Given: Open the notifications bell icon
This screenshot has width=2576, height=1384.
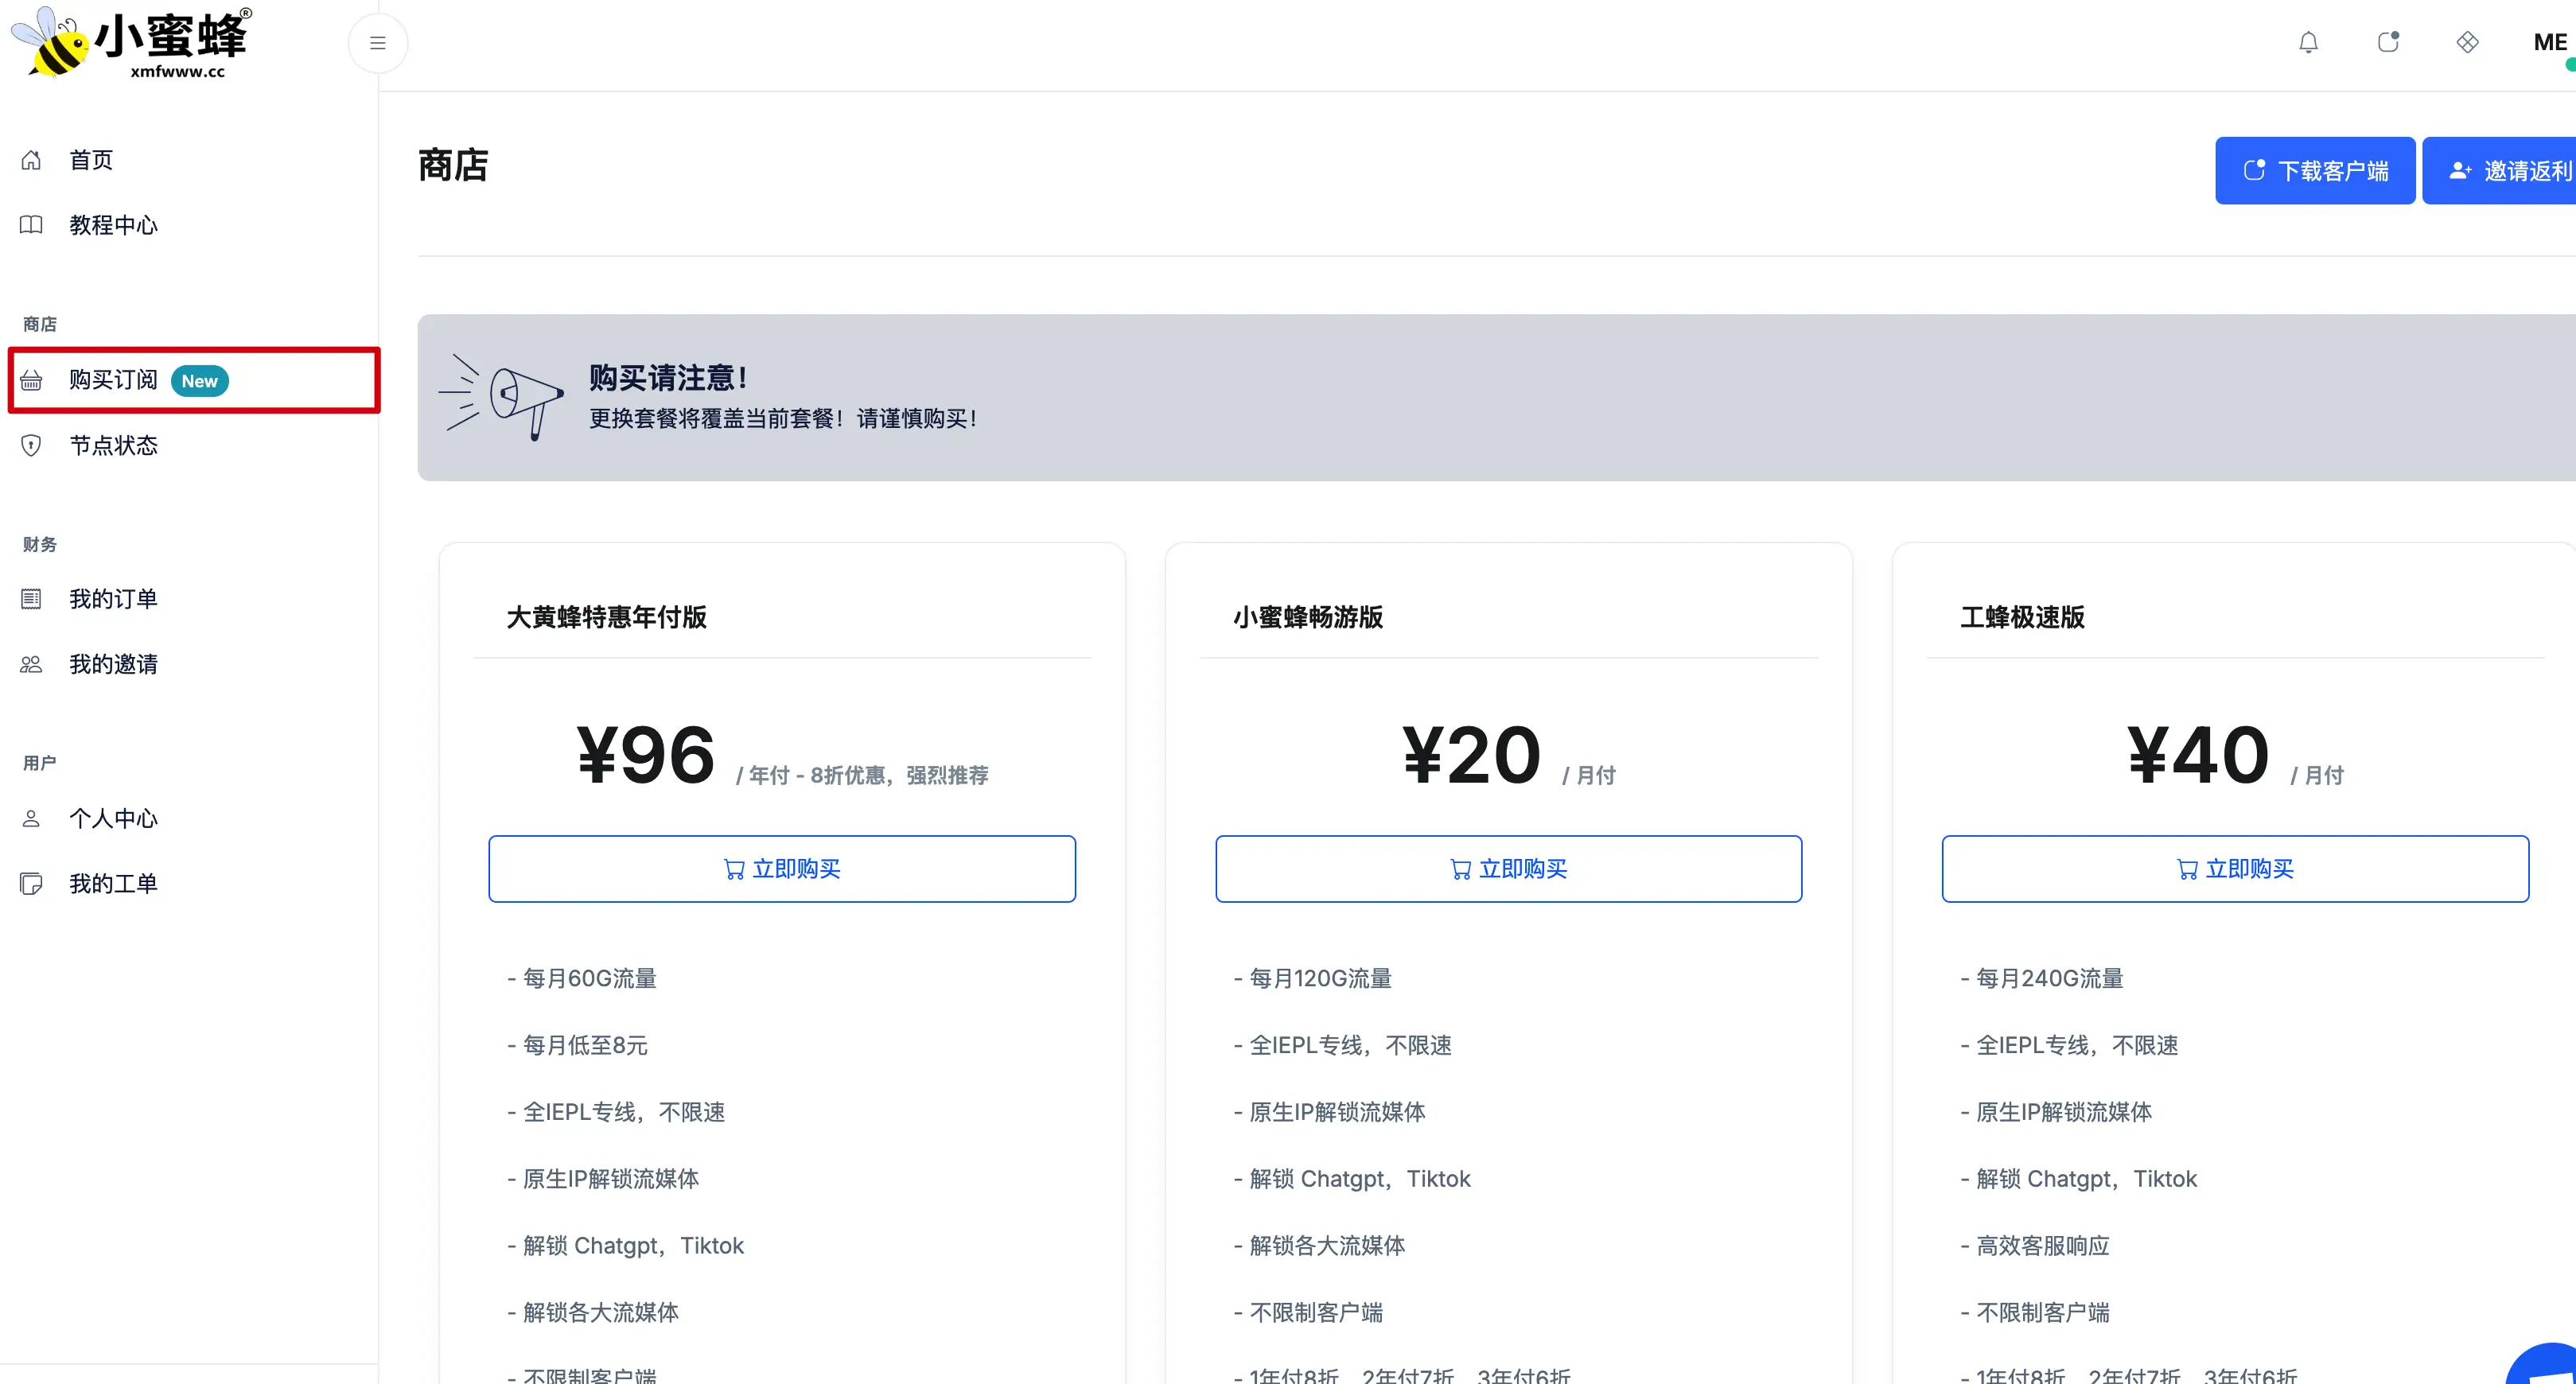Looking at the screenshot, I should coord(2308,42).
